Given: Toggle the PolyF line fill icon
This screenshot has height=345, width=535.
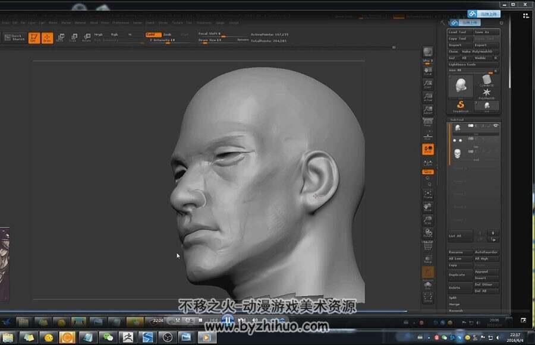Looking at the screenshot, I should (x=428, y=246).
